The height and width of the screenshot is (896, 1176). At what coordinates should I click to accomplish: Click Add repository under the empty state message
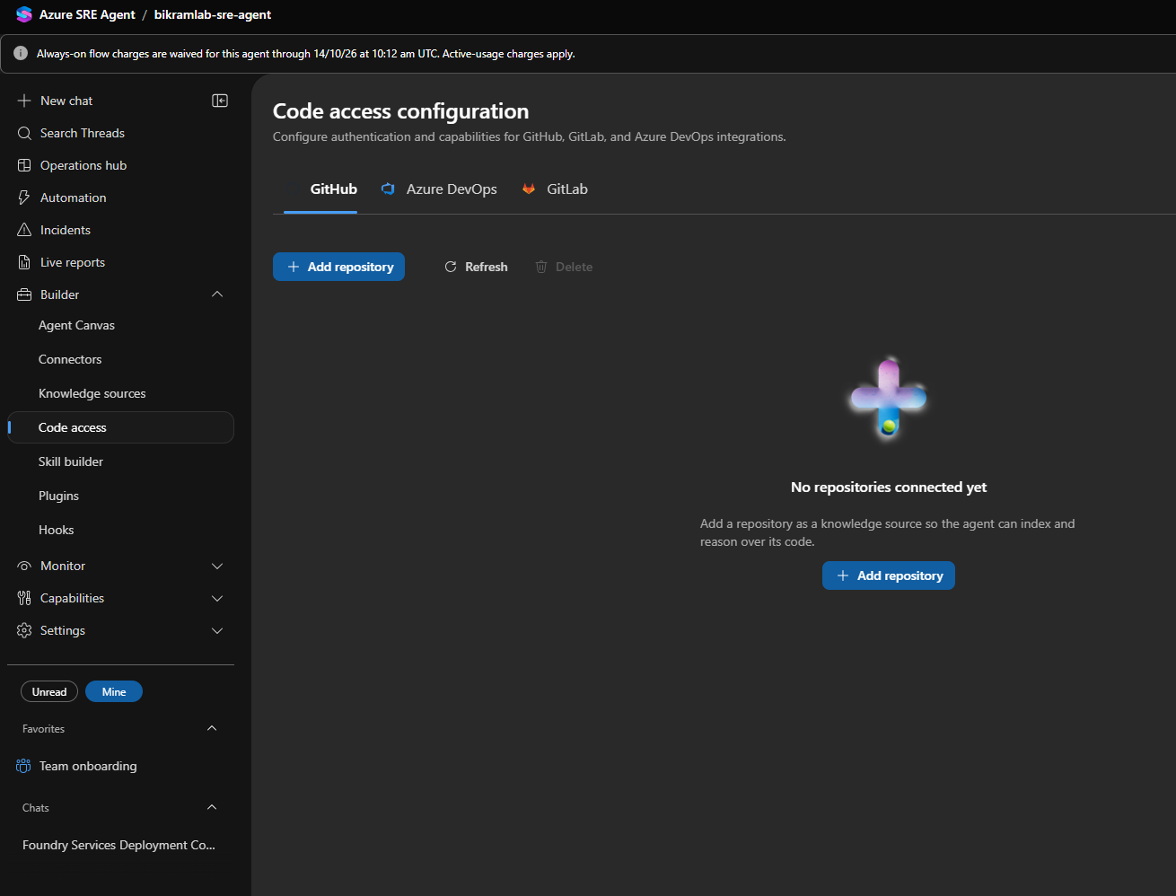point(888,575)
